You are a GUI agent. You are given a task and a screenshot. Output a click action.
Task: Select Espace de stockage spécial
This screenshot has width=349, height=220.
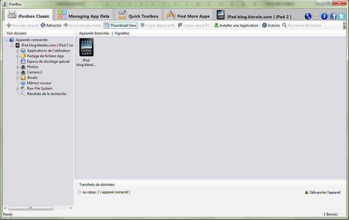(x=48, y=61)
